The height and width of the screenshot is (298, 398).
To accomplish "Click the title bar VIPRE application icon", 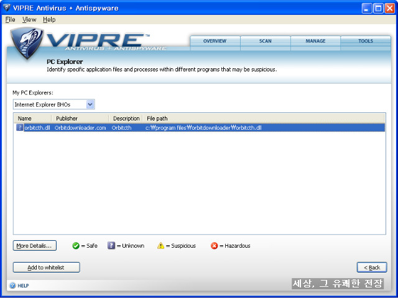I will tap(6, 8).
